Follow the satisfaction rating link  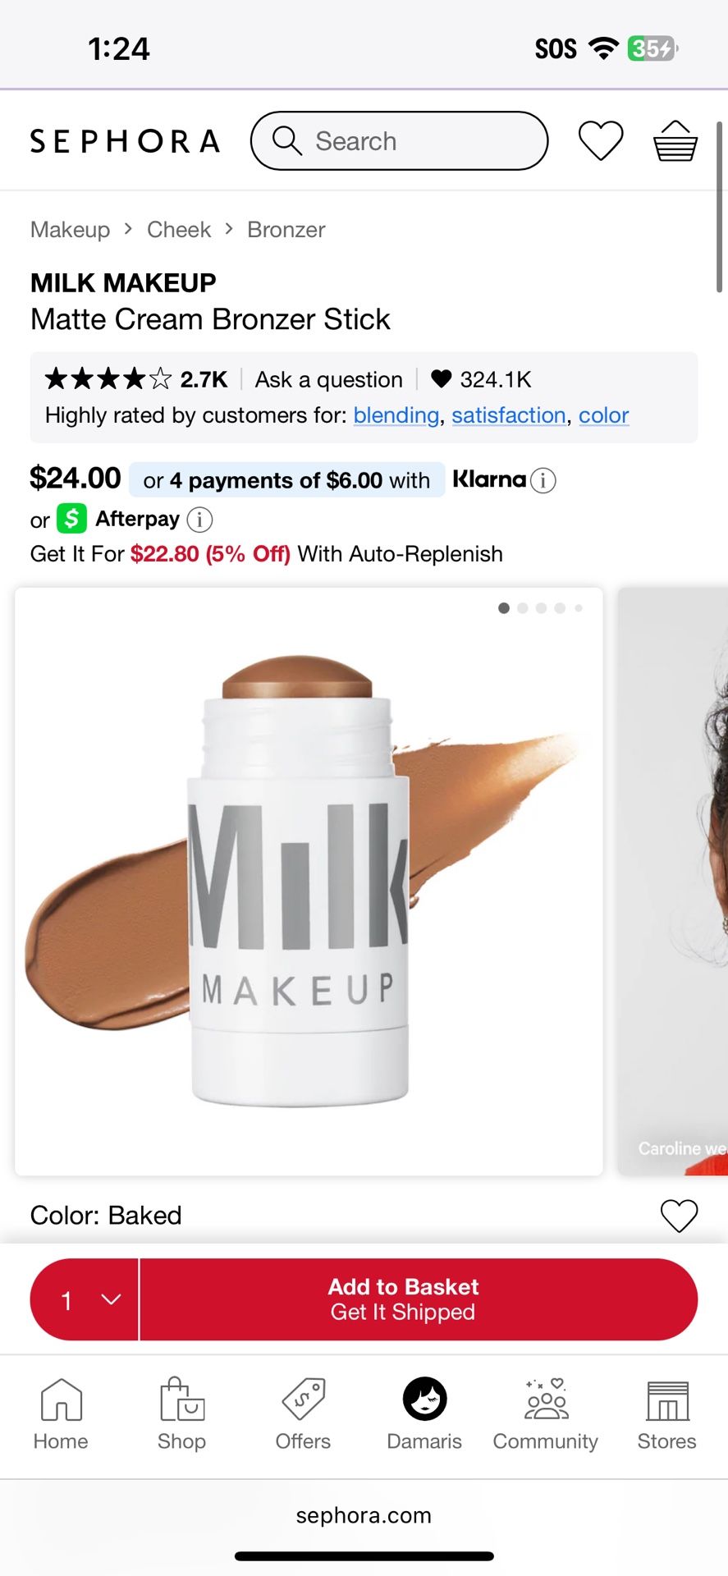click(508, 415)
